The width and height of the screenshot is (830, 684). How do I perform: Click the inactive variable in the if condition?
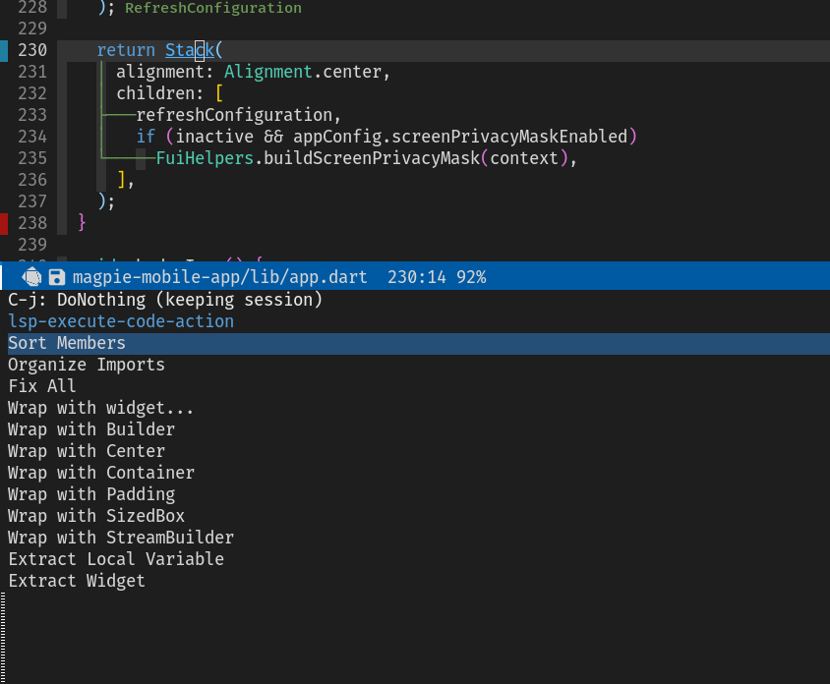[214, 137]
